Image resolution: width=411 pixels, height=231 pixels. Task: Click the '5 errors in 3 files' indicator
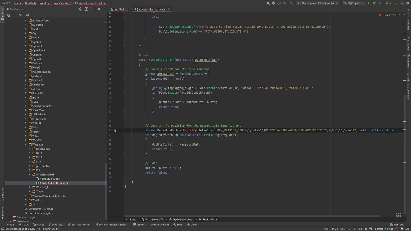(384, 229)
